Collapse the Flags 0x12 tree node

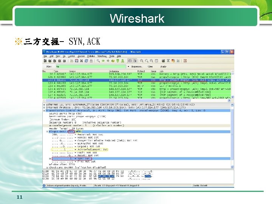47,132
